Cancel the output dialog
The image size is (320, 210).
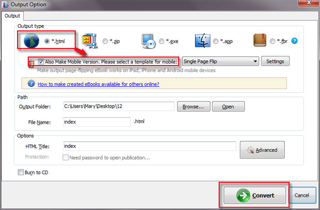pos(302,195)
